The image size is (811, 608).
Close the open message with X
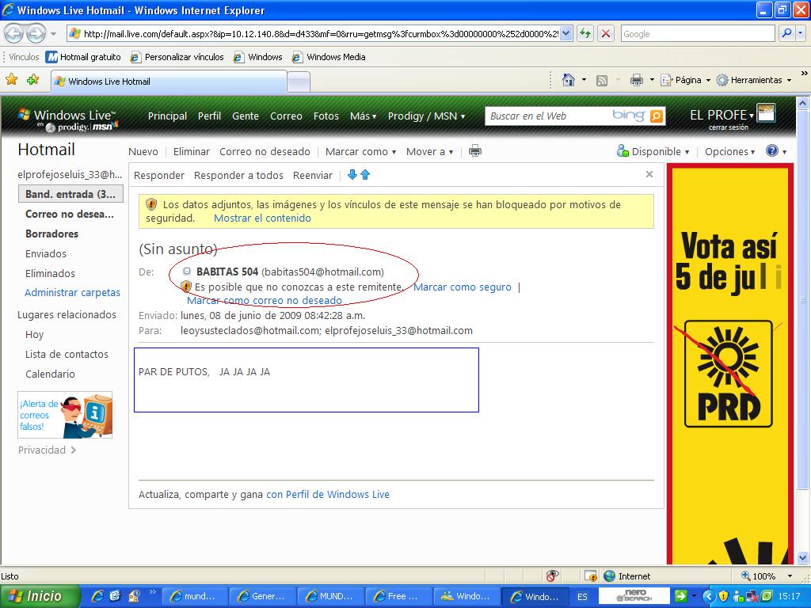pyautogui.click(x=649, y=174)
